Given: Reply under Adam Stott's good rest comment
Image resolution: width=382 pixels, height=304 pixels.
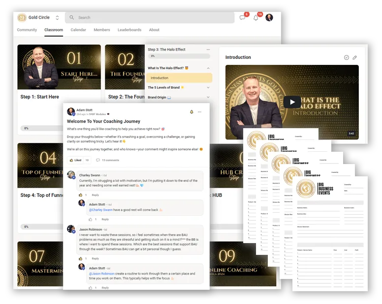Looking at the screenshot, I should point(105,219).
